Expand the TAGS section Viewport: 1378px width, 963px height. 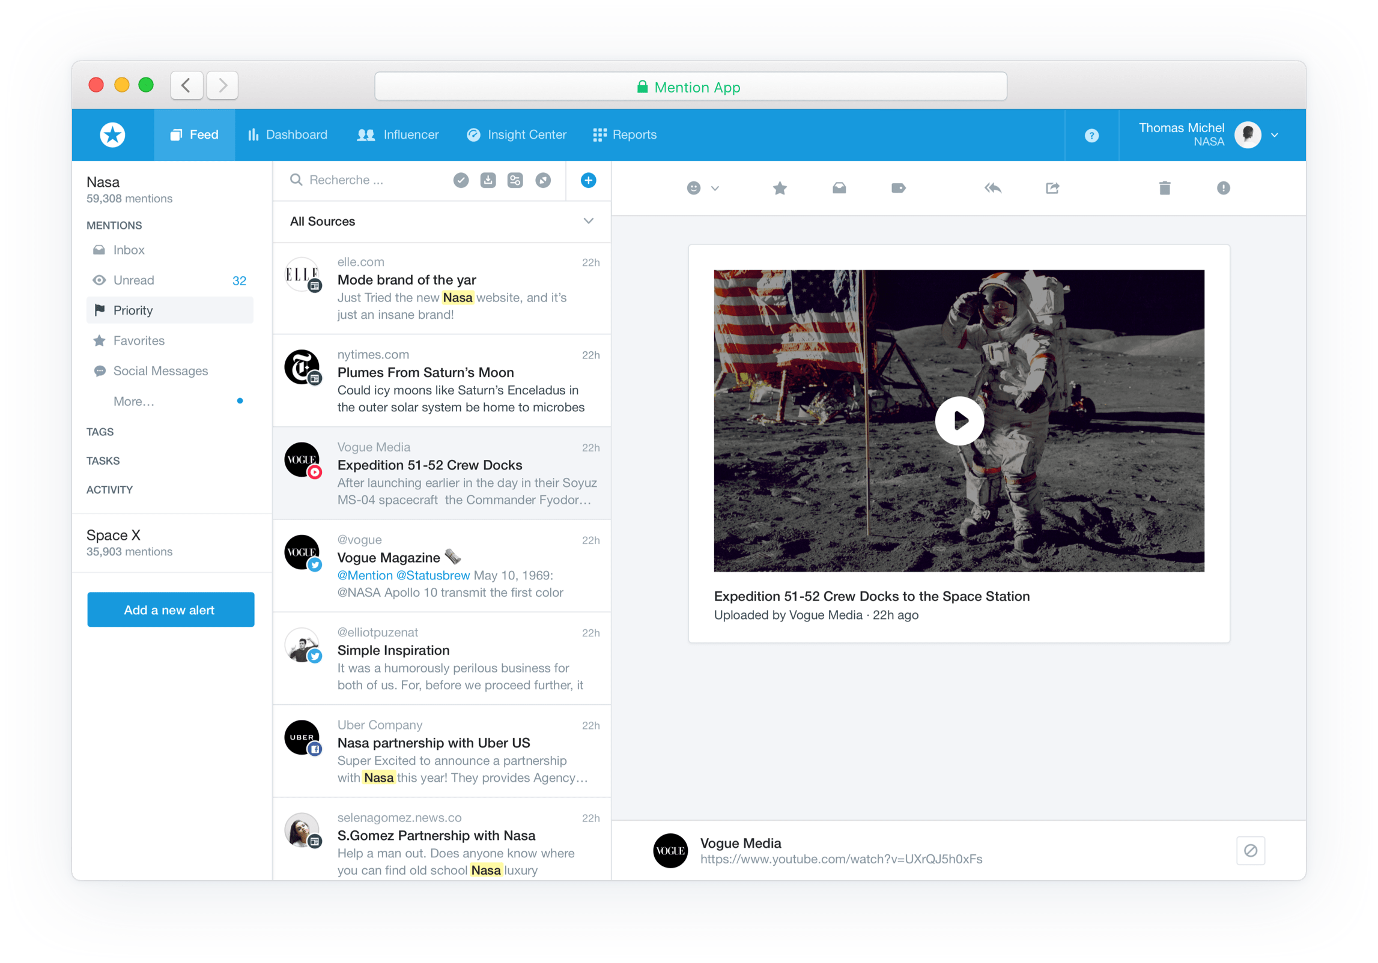100,432
